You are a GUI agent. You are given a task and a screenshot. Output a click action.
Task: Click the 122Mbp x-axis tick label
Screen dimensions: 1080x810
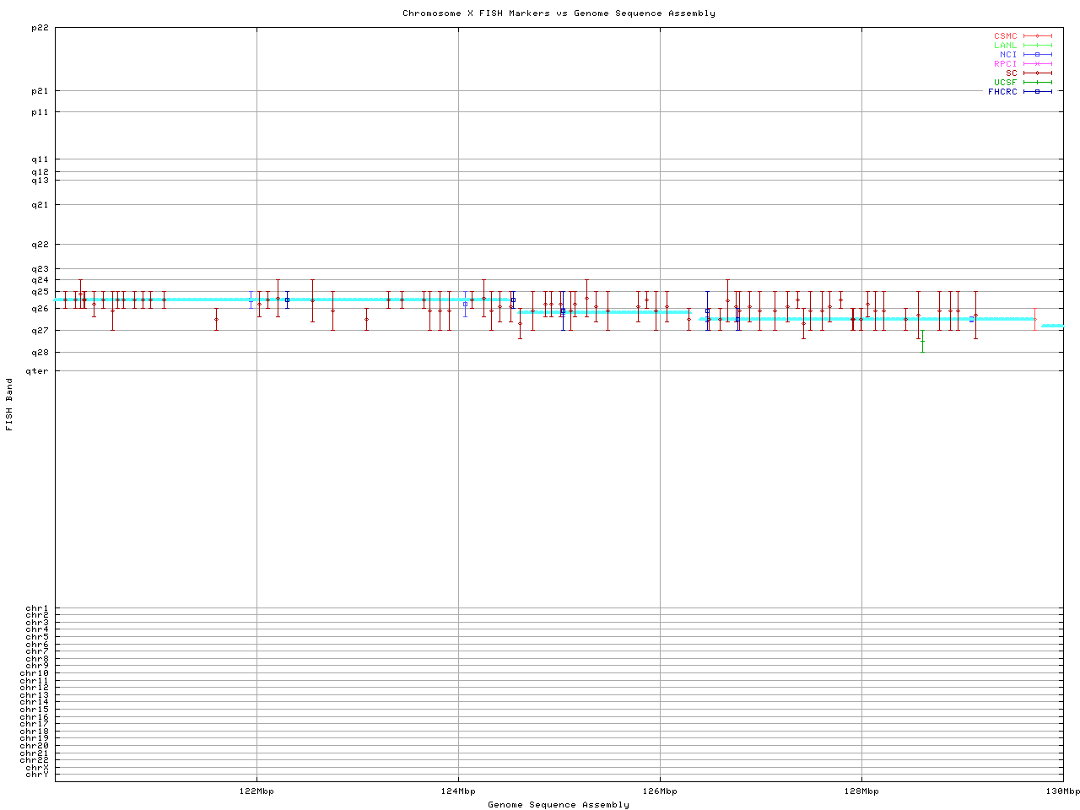click(256, 791)
